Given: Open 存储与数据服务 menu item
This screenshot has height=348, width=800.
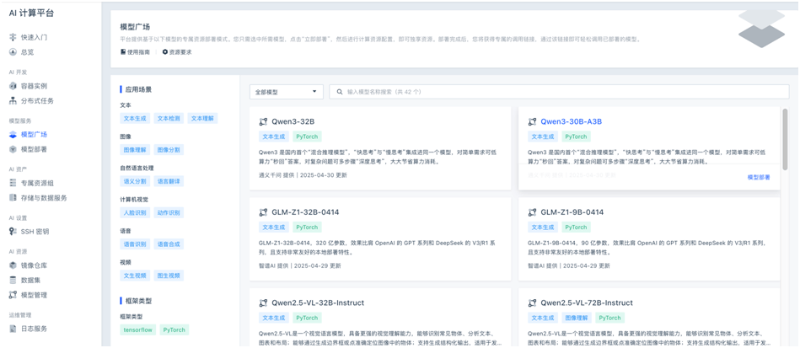Looking at the screenshot, I should [44, 197].
